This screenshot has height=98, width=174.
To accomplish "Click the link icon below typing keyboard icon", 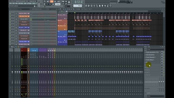I will pos(66,4).
